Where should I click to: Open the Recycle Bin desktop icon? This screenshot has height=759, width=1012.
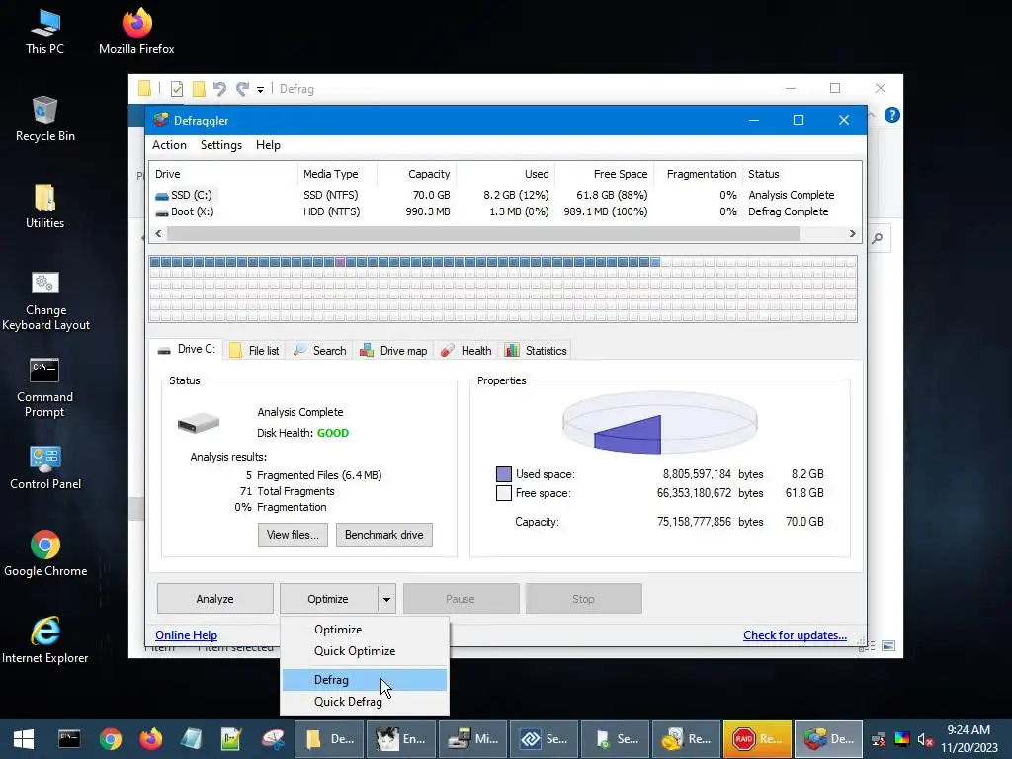pos(44,119)
